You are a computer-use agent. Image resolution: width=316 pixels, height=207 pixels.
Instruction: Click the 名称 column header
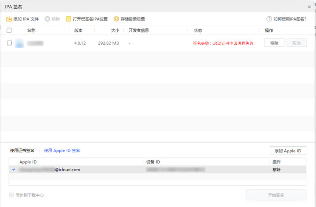[31, 30]
